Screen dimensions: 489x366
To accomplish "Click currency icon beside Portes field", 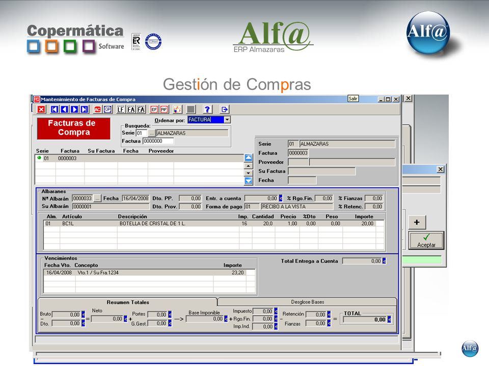I will [x=170, y=315].
